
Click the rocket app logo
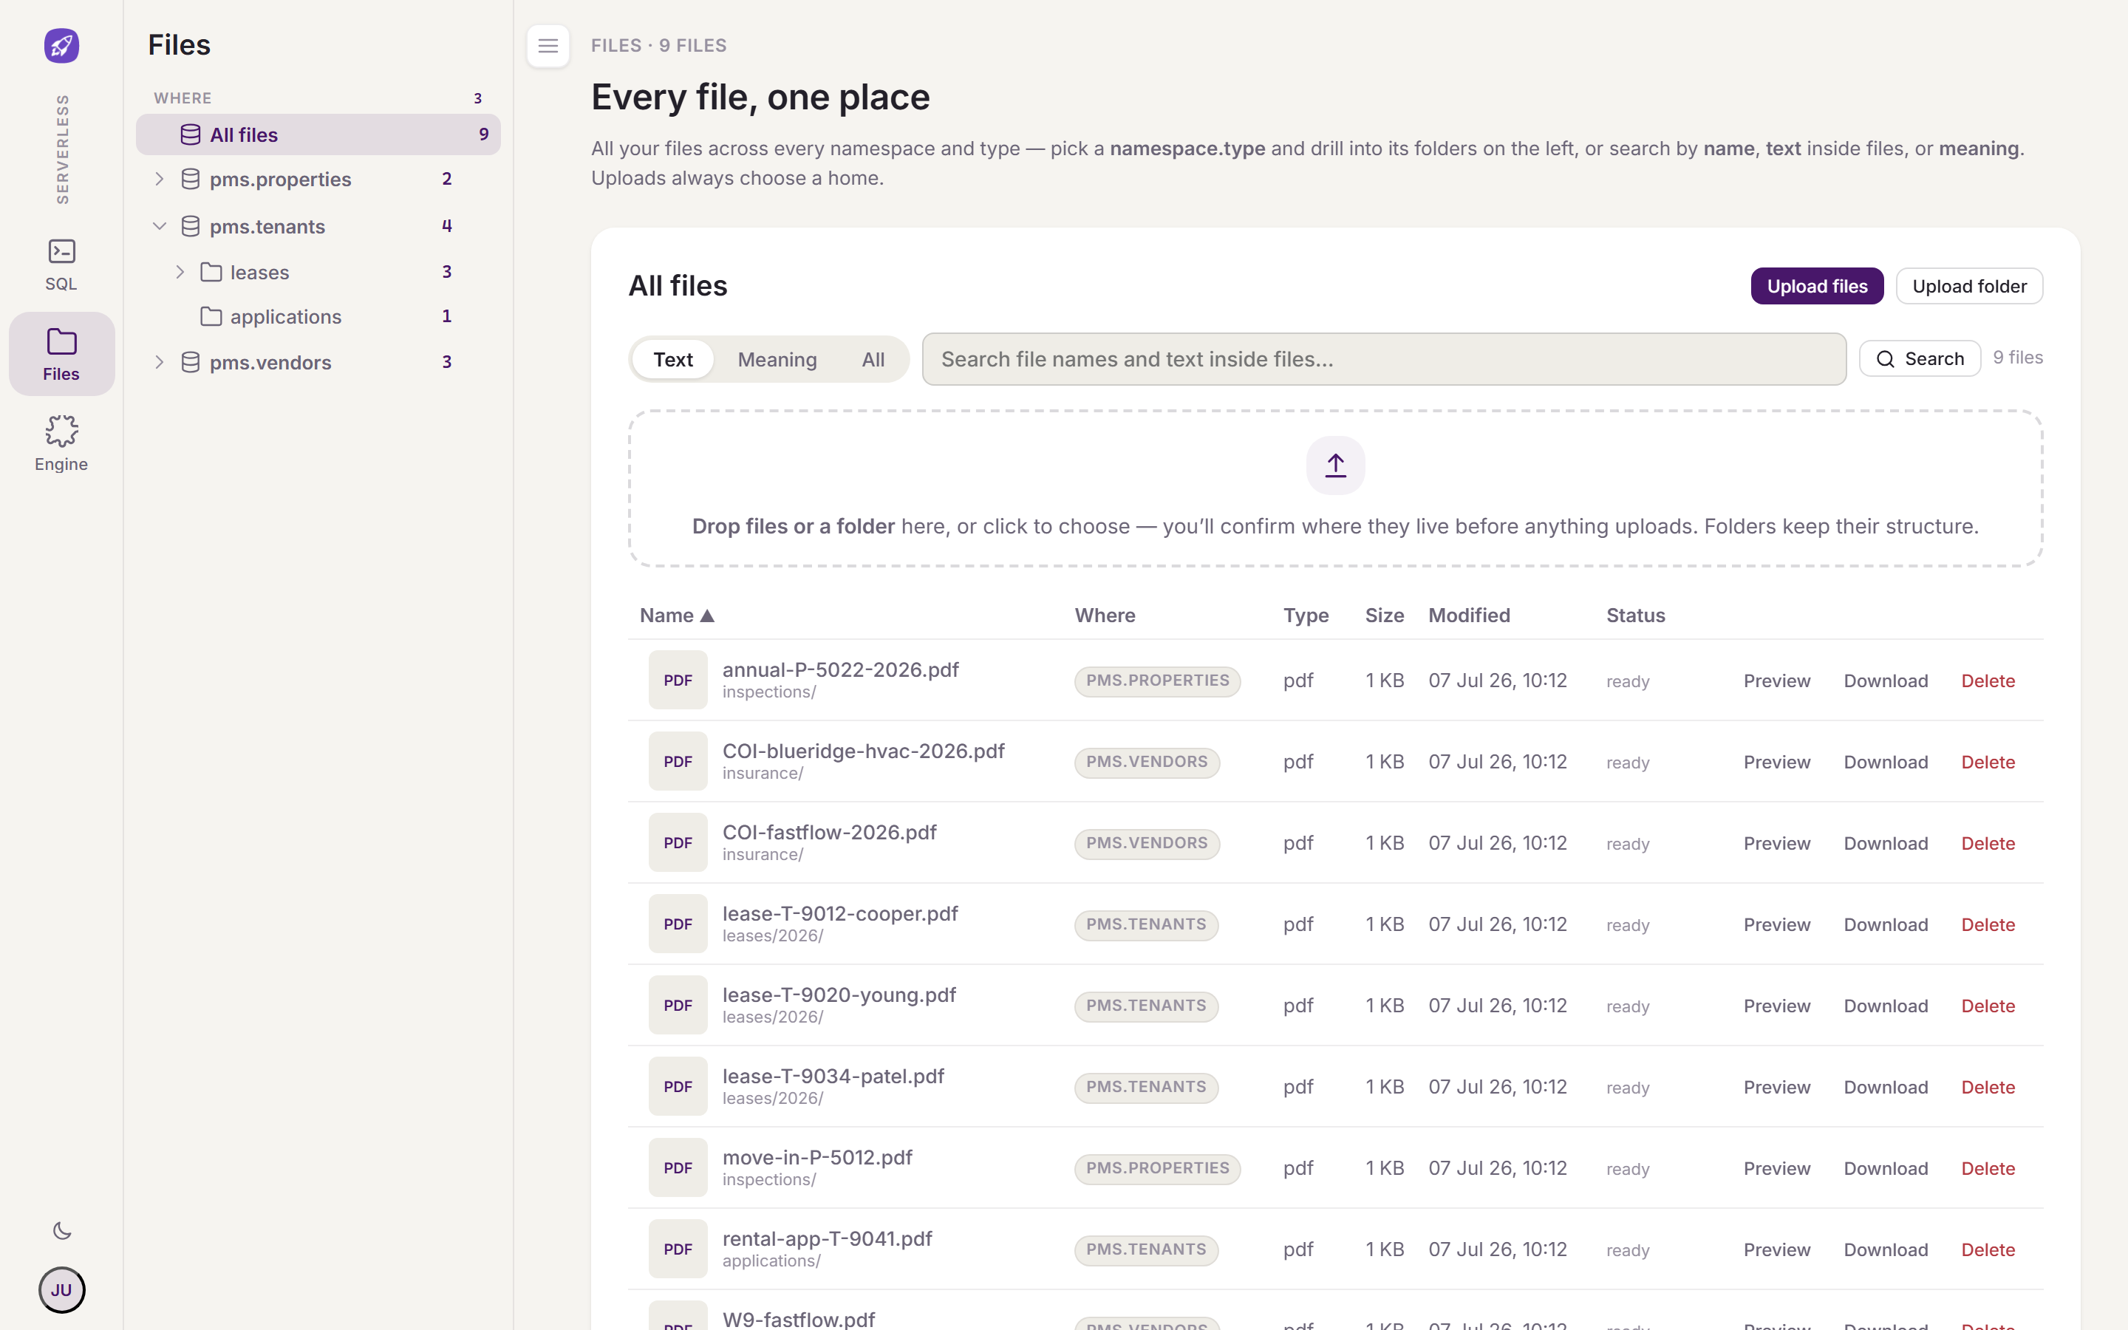click(61, 46)
